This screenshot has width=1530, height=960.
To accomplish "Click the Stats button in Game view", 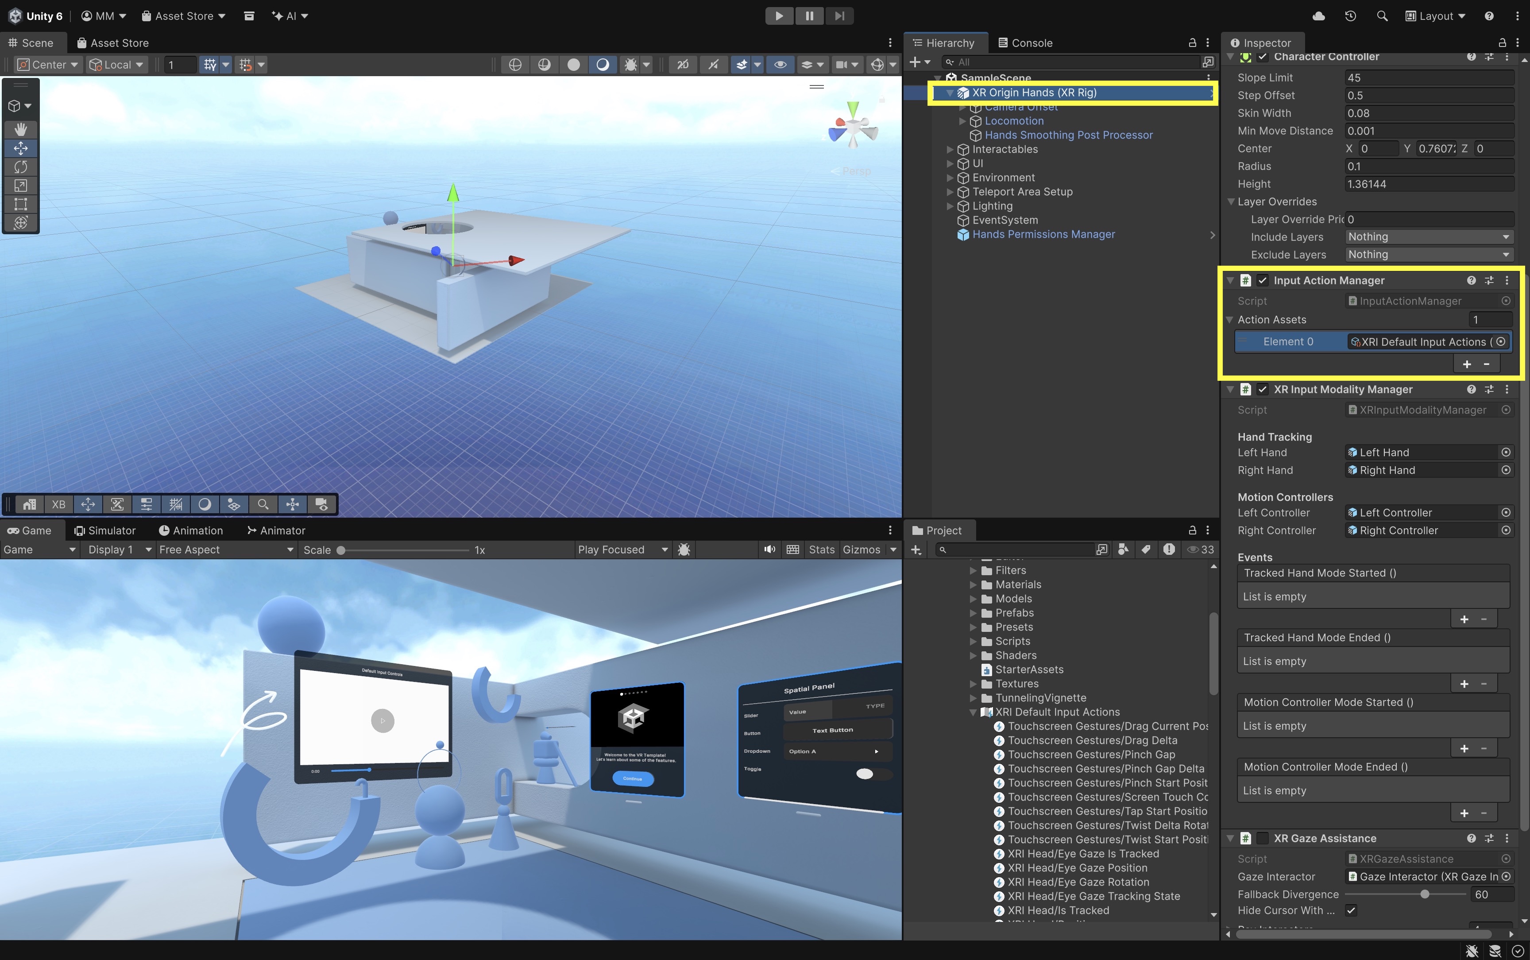I will [822, 549].
